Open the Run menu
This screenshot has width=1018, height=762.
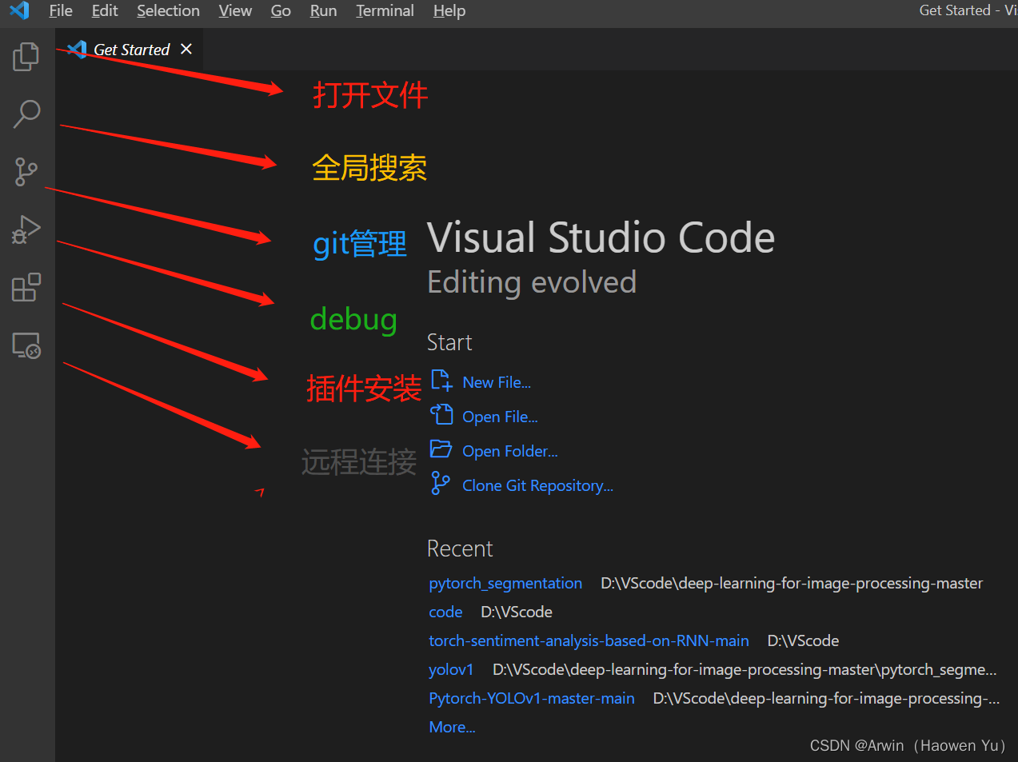tap(323, 10)
